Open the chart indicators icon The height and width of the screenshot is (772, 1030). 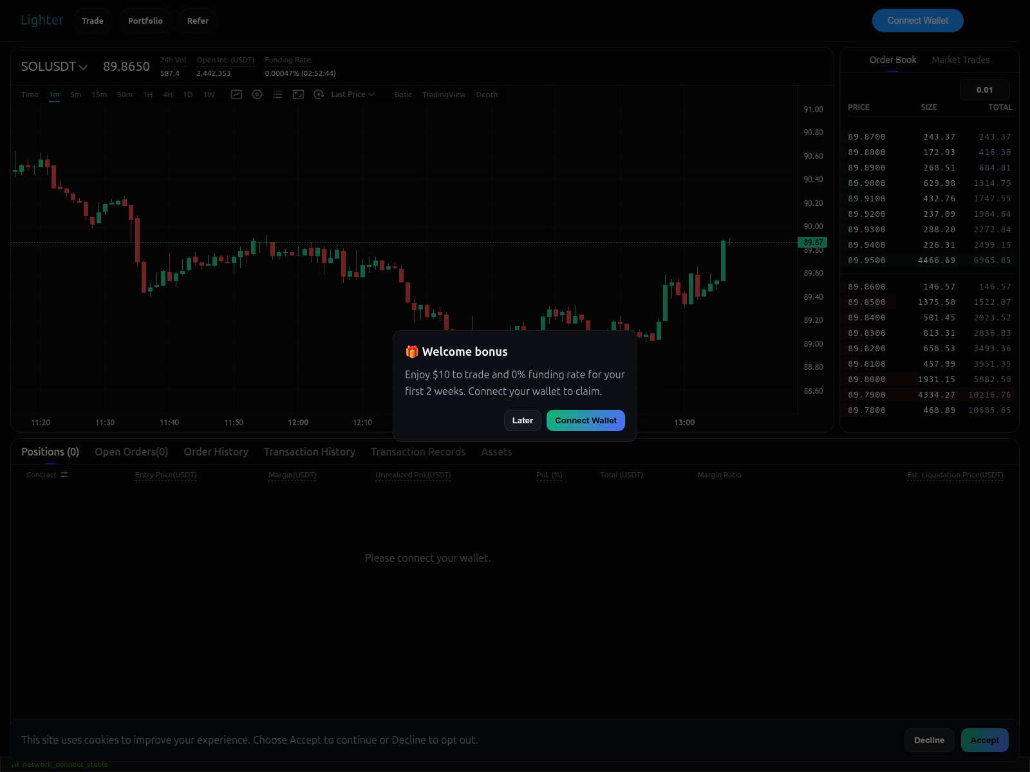coord(236,94)
